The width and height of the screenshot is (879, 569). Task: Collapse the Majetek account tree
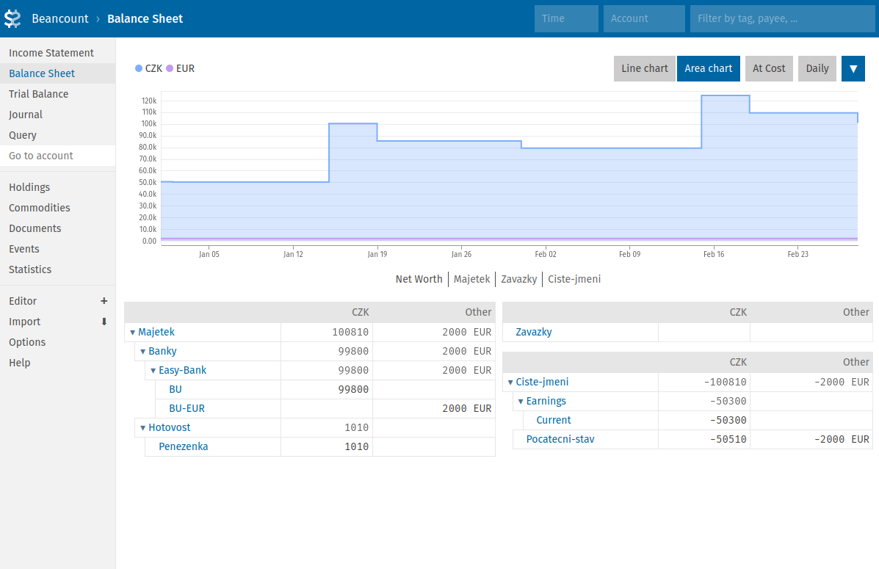[134, 332]
